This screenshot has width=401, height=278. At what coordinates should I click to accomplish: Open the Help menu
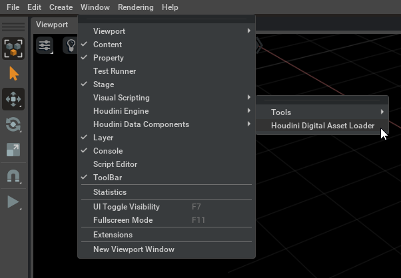(x=170, y=7)
